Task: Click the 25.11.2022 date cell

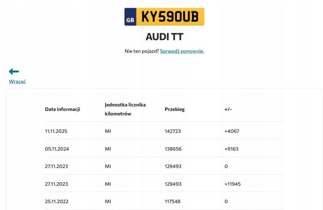Action: point(57,201)
